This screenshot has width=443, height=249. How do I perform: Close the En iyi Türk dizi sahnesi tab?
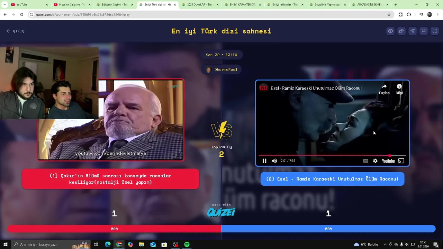click(x=175, y=4)
